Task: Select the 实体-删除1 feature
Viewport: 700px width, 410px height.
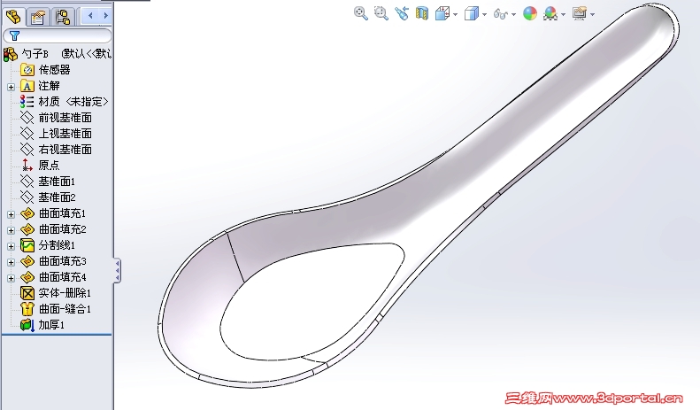Action: tap(65, 293)
